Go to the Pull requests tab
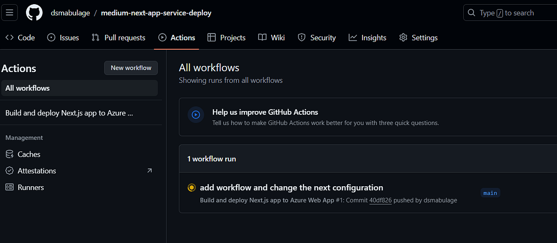This screenshot has height=243, width=557. (118, 38)
